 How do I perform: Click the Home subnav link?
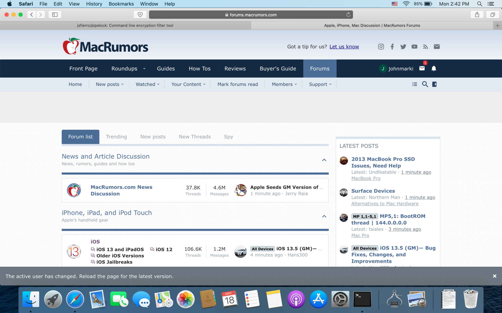[75, 84]
